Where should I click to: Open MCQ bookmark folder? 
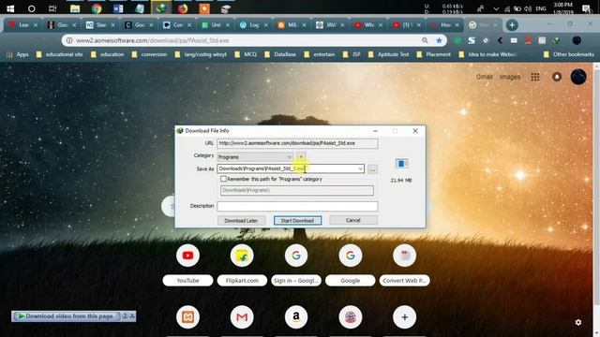(x=246, y=54)
